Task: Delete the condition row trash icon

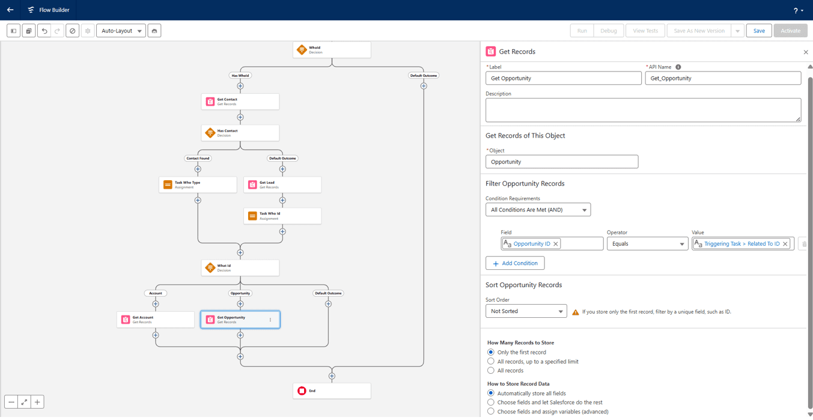Action: (805, 244)
